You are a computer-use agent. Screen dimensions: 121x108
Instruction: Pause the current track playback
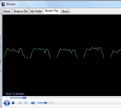7,103
